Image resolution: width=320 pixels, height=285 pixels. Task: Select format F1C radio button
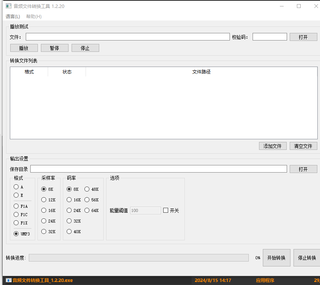(16, 215)
